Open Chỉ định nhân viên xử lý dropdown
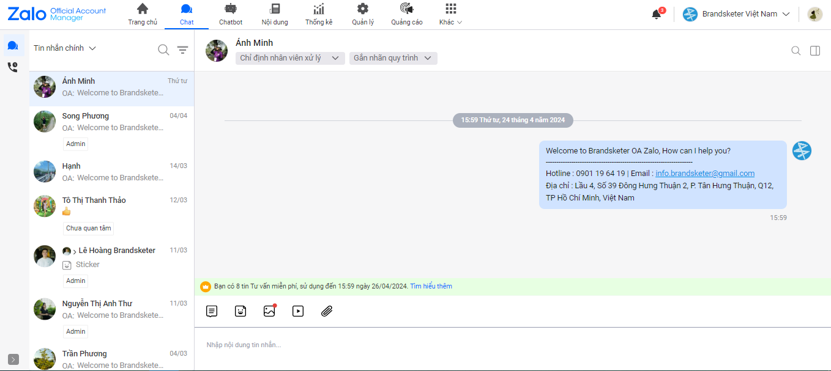This screenshot has width=831, height=371. [289, 58]
